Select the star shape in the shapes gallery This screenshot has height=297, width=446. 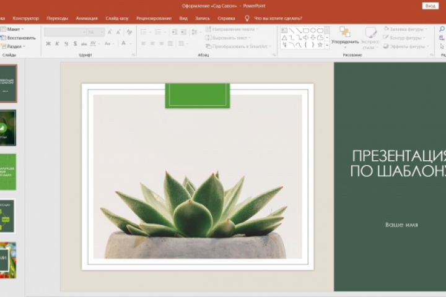pyautogui.click(x=320, y=45)
